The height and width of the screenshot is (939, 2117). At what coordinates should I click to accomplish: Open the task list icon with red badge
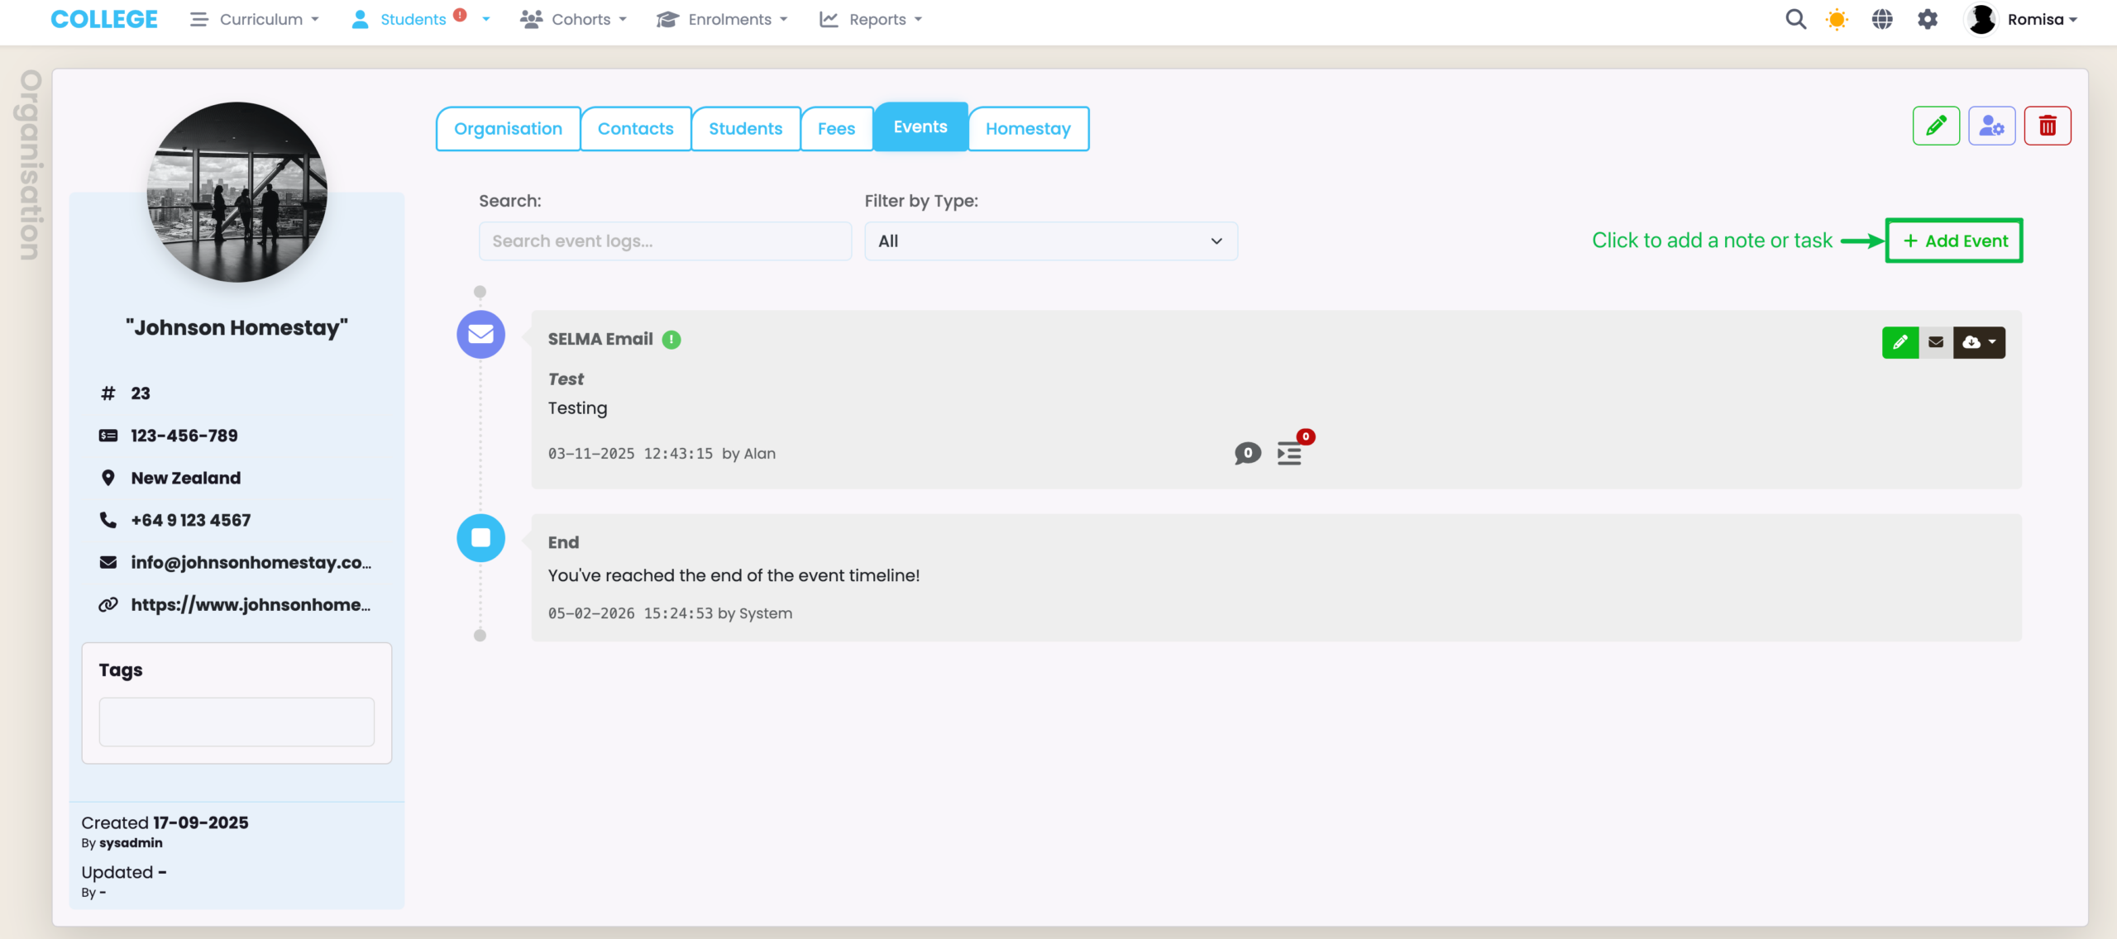1289,453
